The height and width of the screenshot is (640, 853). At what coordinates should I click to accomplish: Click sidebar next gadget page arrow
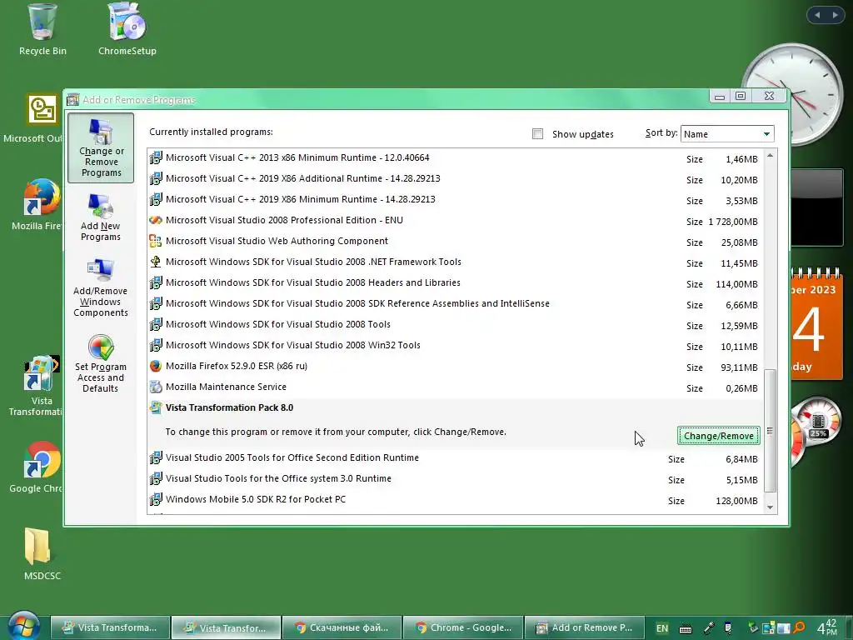(x=835, y=15)
